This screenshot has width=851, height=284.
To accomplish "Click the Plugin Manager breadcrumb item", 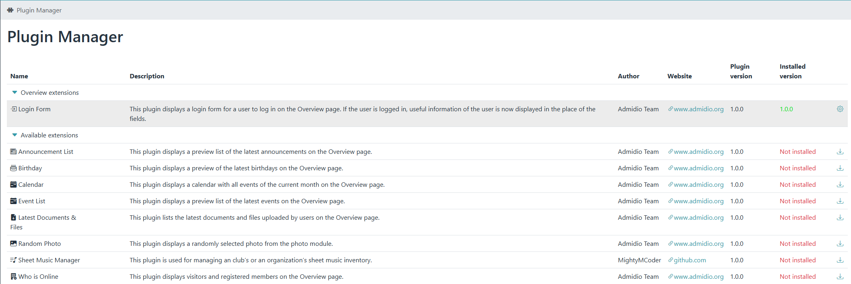I will (x=39, y=10).
